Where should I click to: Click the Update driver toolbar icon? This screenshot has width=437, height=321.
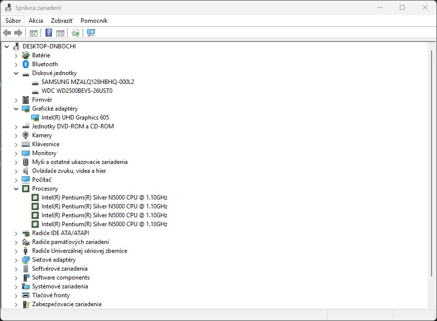click(75, 33)
